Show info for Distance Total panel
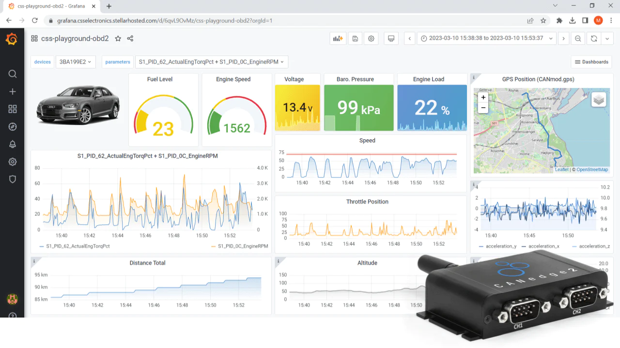The image size is (620, 348). click(x=34, y=261)
